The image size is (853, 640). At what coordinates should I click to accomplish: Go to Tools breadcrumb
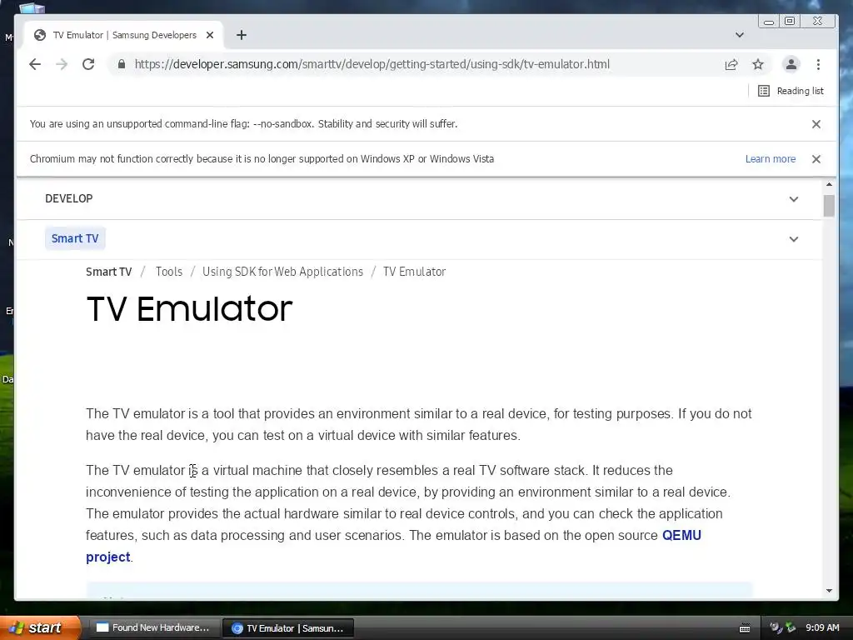(x=168, y=272)
